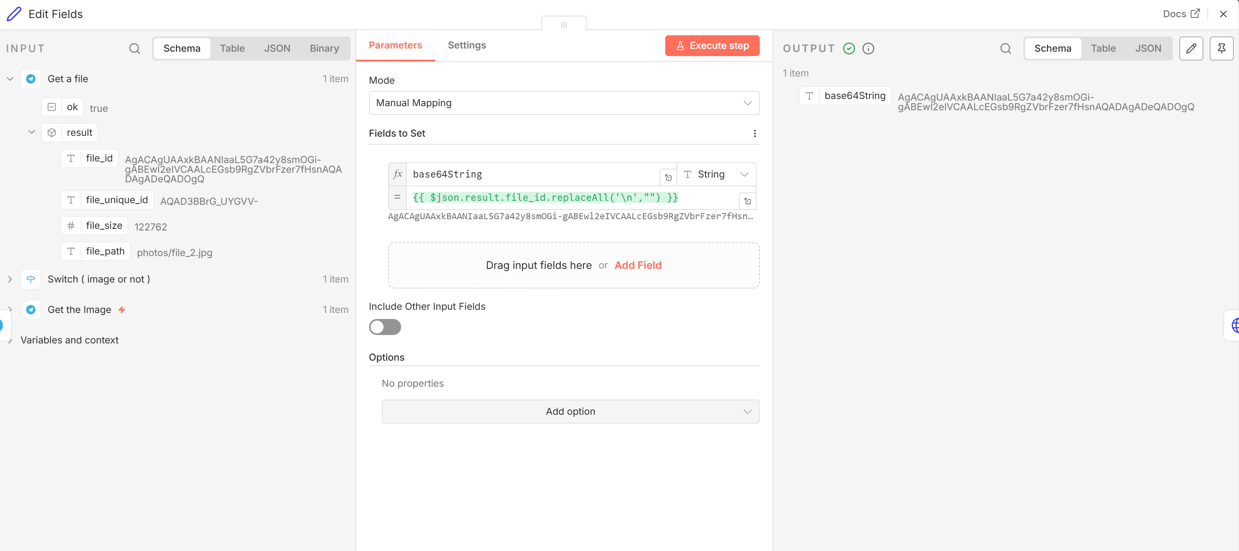Click the Telegram icon for Get a file
Image resolution: width=1239 pixels, height=551 pixels.
(x=31, y=79)
